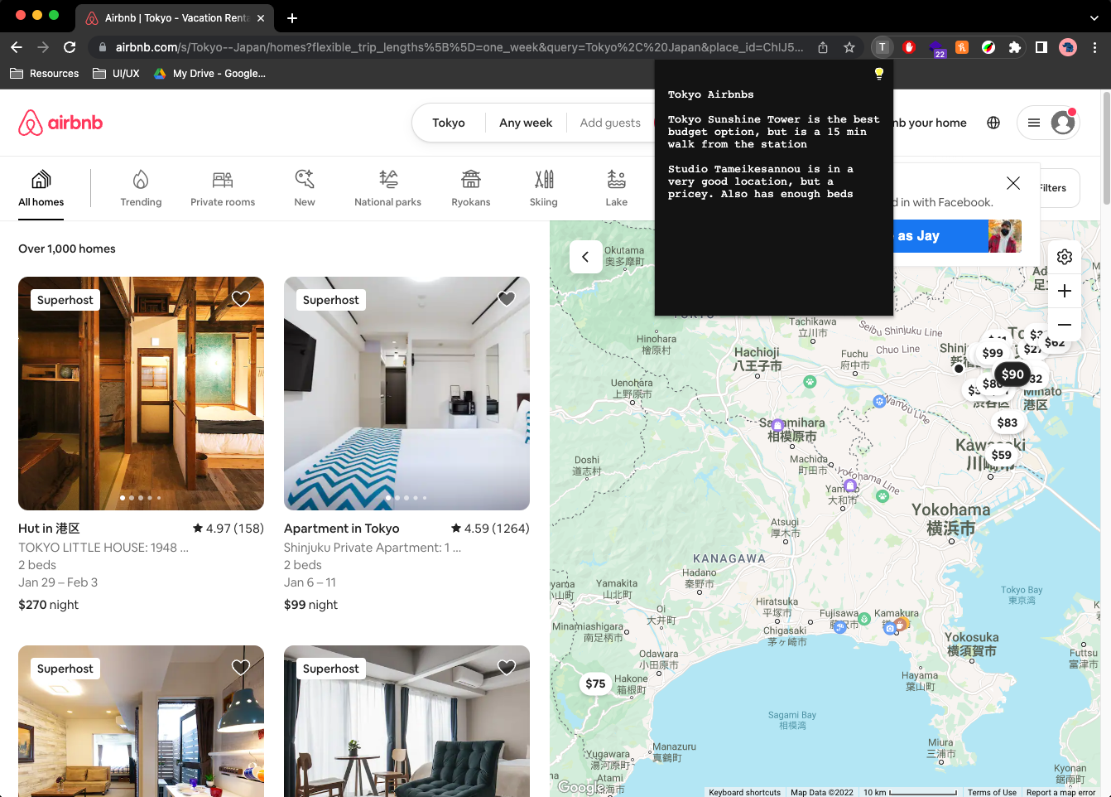
Task: Open Chrome three-dot menu
Action: point(1094,47)
